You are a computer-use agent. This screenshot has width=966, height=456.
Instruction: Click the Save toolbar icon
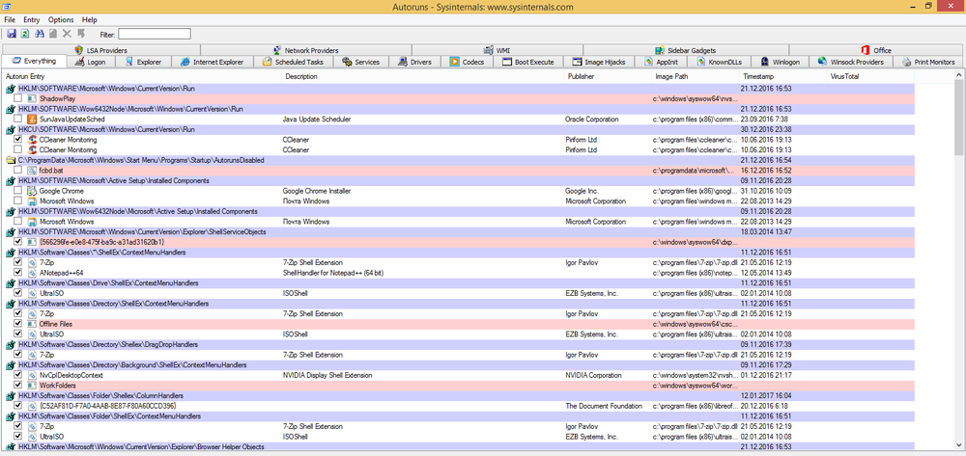pos(12,35)
